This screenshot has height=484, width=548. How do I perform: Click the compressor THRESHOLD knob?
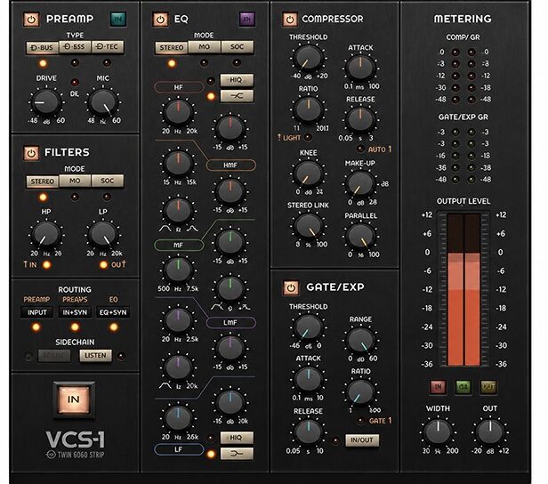tap(308, 58)
